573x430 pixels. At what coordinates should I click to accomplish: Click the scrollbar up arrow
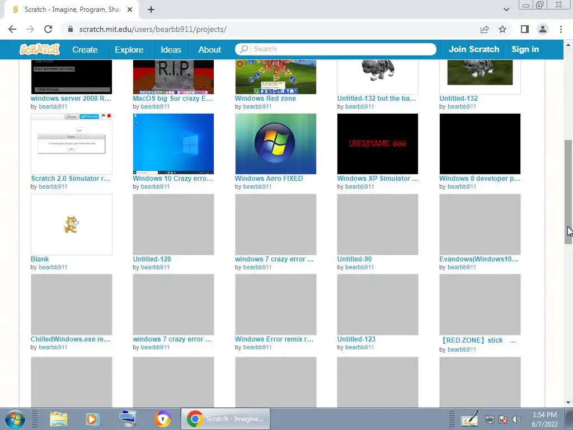568,45
